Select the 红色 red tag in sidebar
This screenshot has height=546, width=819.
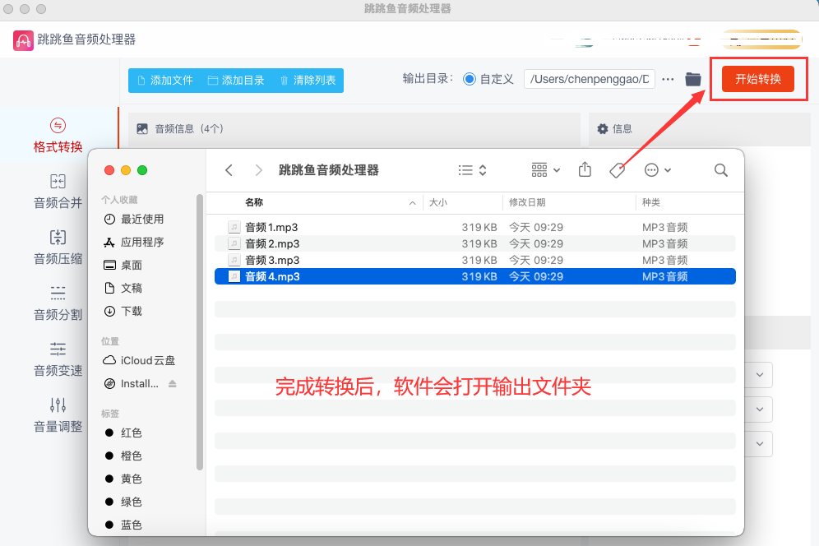point(132,433)
